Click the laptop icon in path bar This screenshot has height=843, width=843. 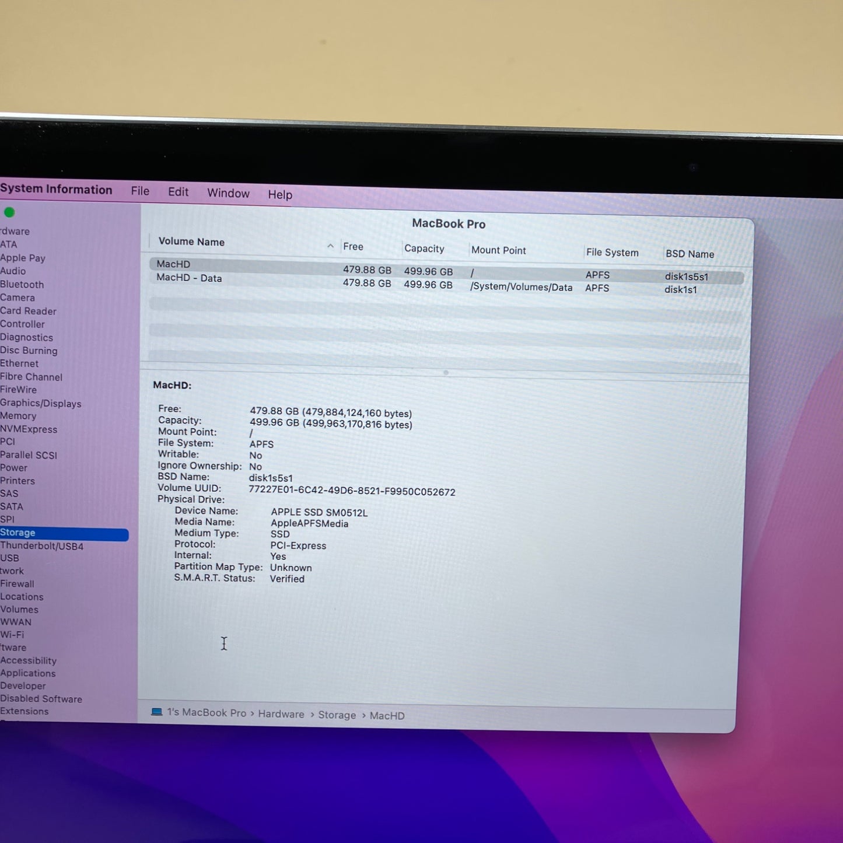[156, 712]
